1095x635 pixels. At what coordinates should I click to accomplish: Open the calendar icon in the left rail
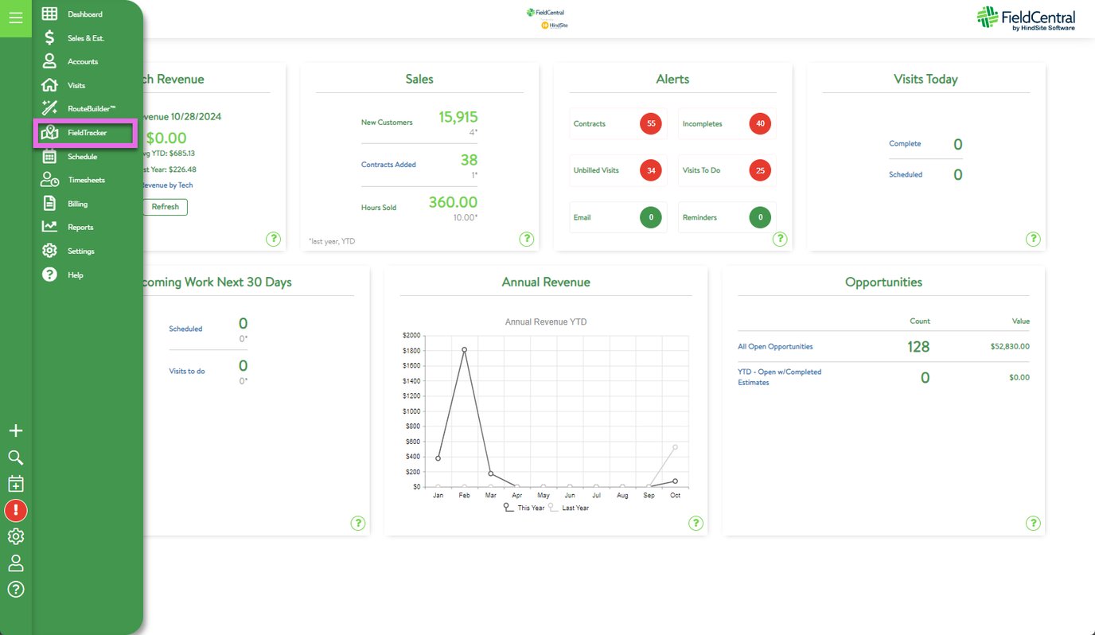16,483
